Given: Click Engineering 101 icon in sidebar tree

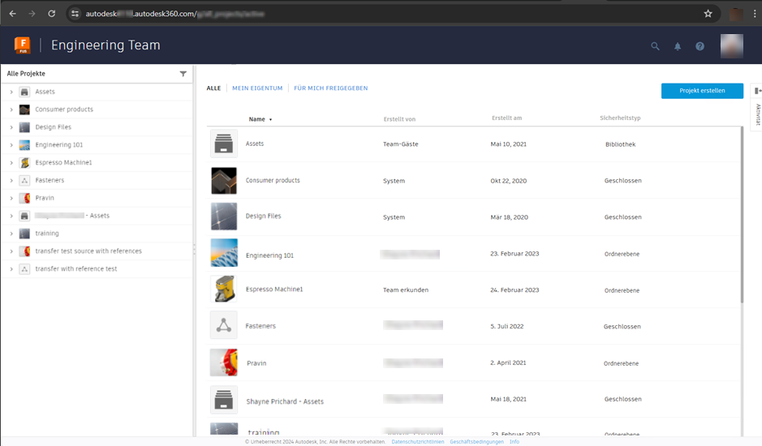Looking at the screenshot, I should (x=24, y=145).
